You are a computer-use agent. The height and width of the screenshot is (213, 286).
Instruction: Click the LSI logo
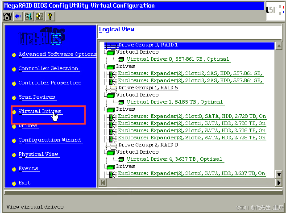click(276, 10)
